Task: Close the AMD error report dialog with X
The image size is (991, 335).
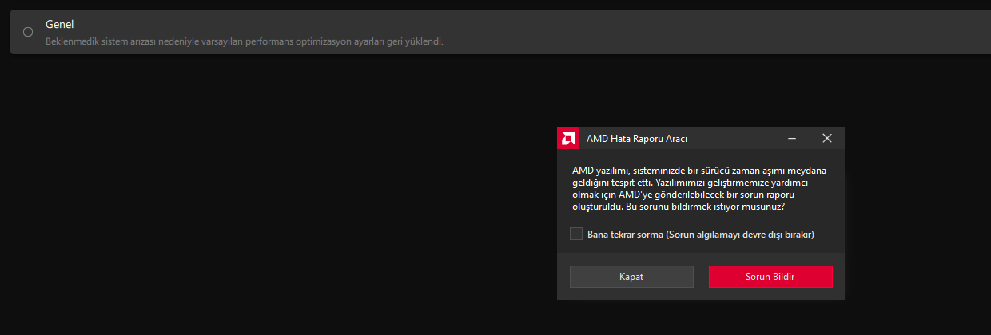Action: 827,138
